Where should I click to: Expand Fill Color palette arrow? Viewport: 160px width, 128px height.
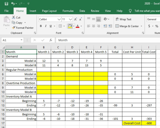point(74,26)
